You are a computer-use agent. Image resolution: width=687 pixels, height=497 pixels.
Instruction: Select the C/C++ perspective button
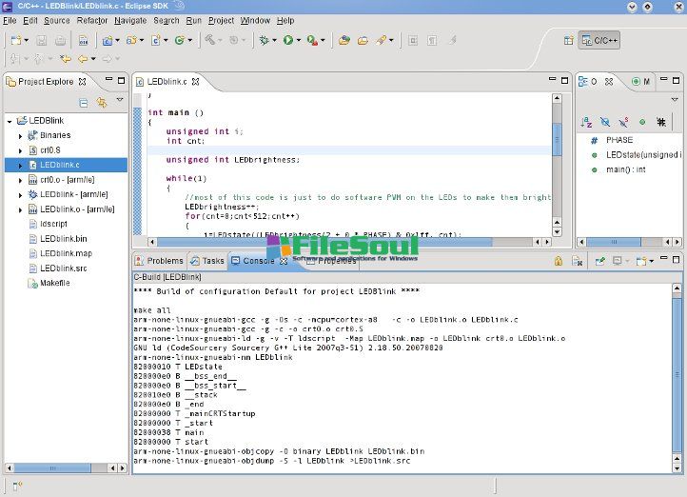pos(600,41)
